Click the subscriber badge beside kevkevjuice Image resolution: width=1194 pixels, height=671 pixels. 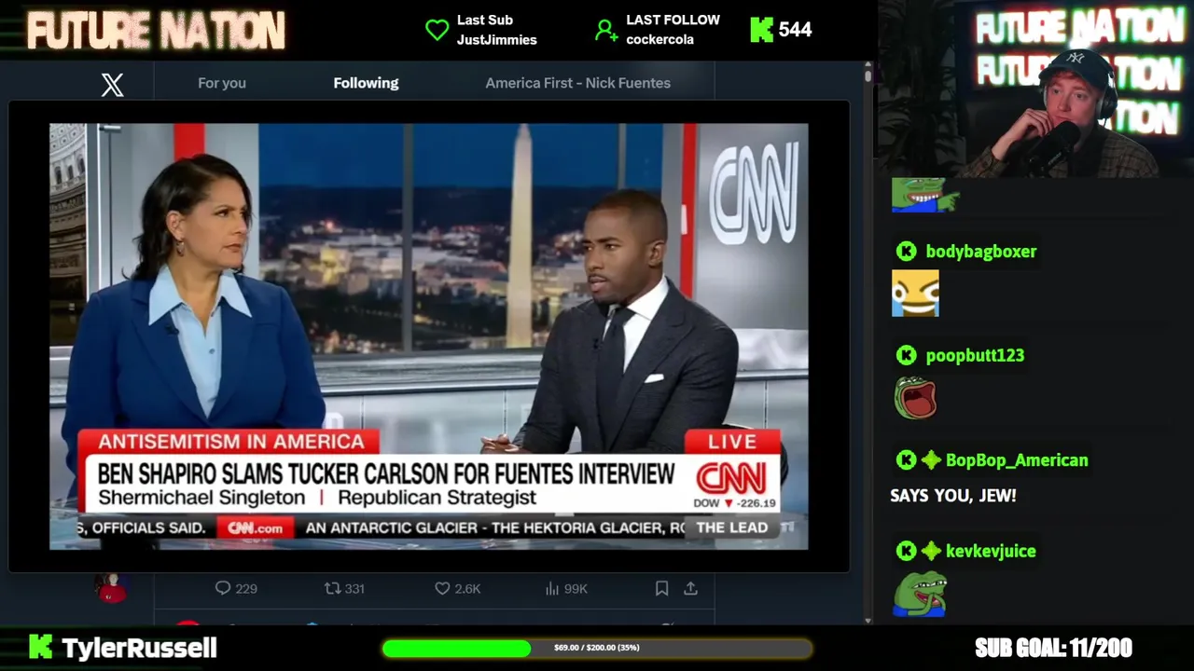[931, 552]
